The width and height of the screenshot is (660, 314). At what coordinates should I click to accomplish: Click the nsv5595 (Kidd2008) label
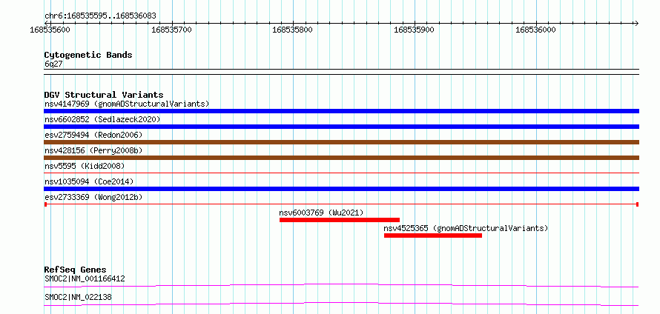coord(85,166)
